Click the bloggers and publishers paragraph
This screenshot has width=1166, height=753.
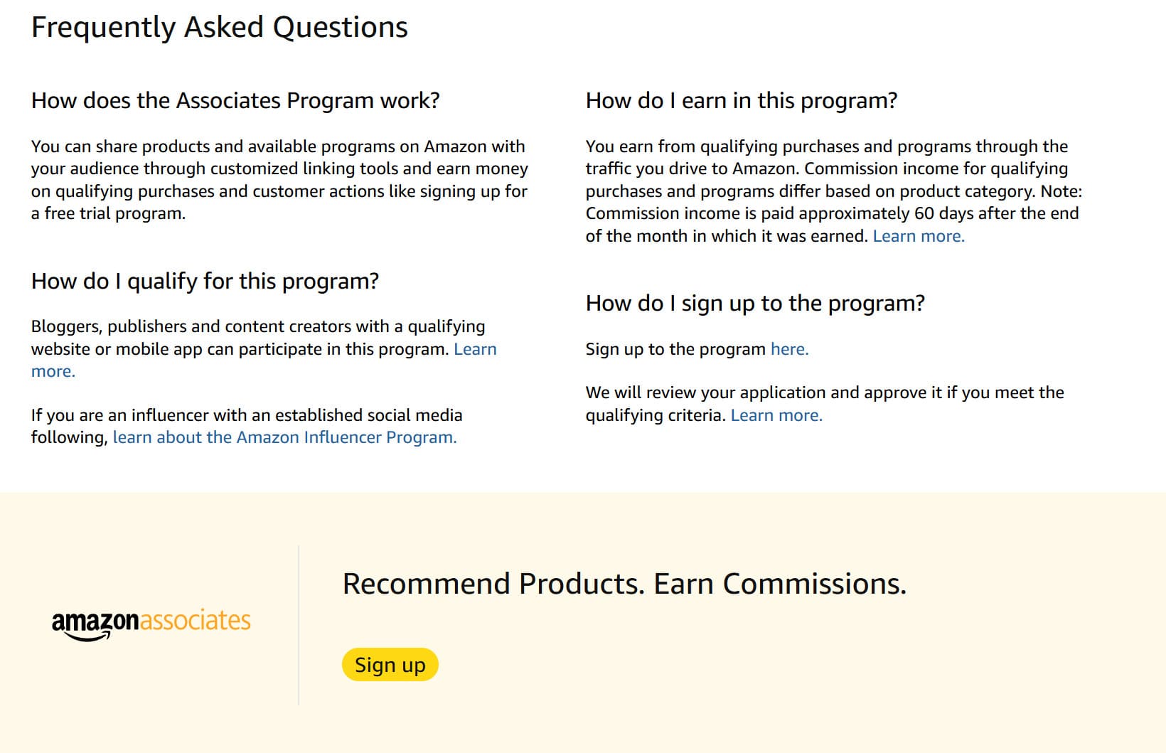pos(263,348)
